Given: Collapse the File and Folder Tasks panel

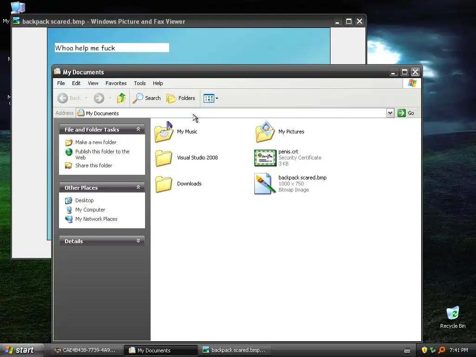Looking at the screenshot, I should [138, 129].
